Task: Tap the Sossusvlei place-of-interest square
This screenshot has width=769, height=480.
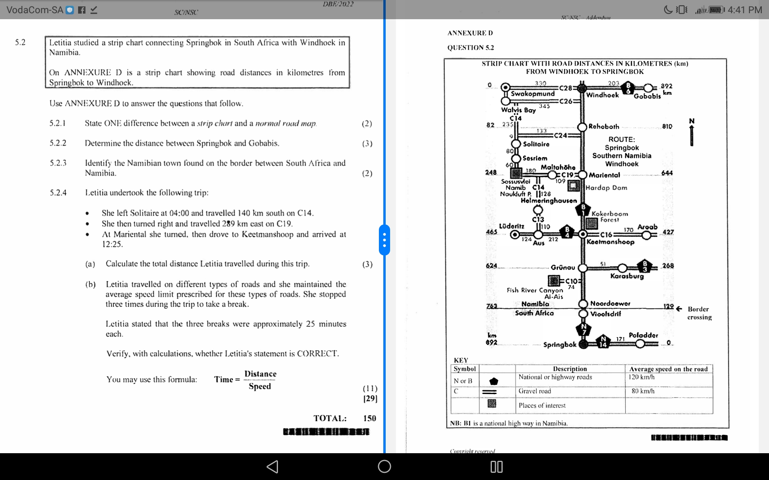Action: [516, 173]
